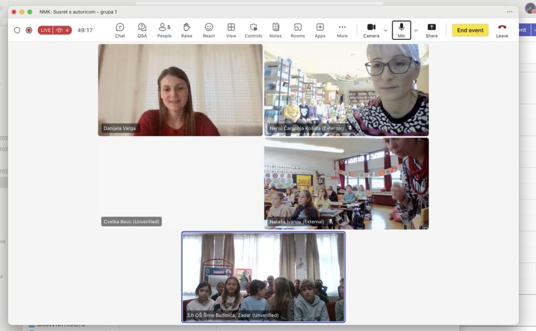Open the Chat panel
The width and height of the screenshot is (536, 331).
point(120,30)
